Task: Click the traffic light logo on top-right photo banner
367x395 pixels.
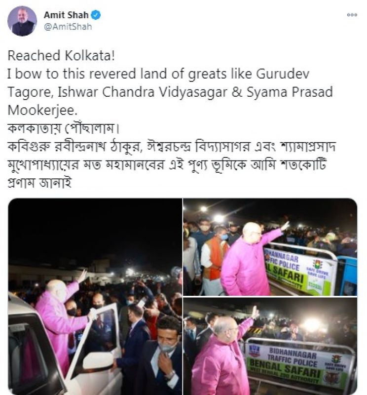Action: point(317,264)
